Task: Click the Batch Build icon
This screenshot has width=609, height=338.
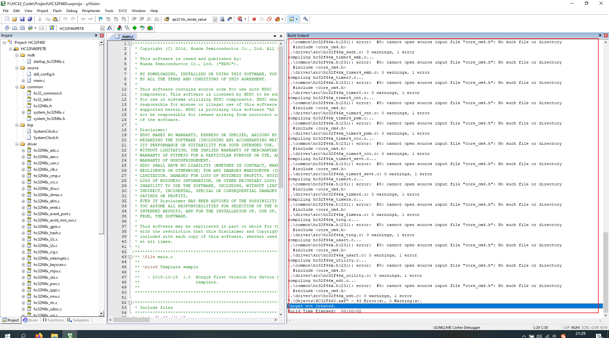Action: click(x=30, y=28)
